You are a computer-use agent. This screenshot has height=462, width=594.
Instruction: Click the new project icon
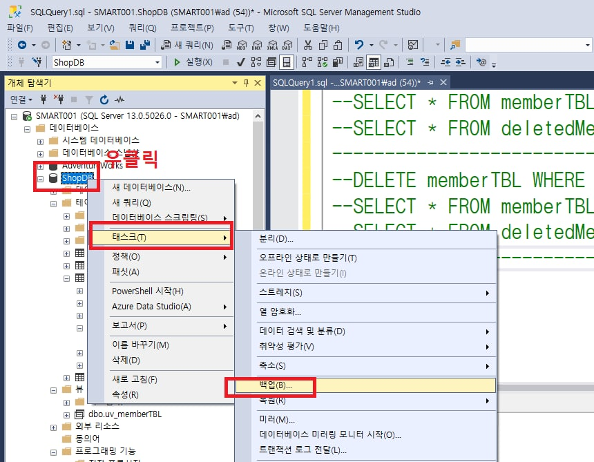tap(67, 45)
